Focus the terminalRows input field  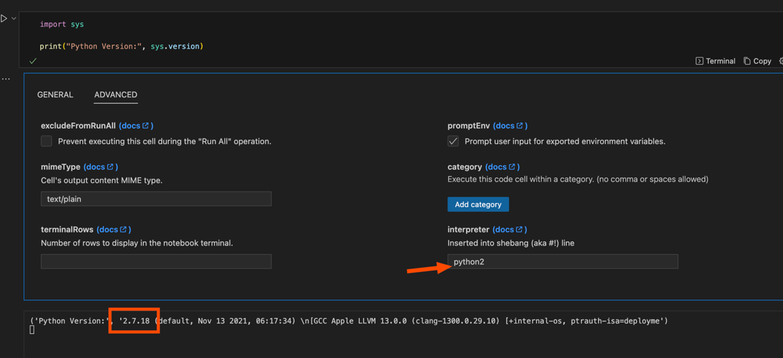pyautogui.click(x=156, y=261)
